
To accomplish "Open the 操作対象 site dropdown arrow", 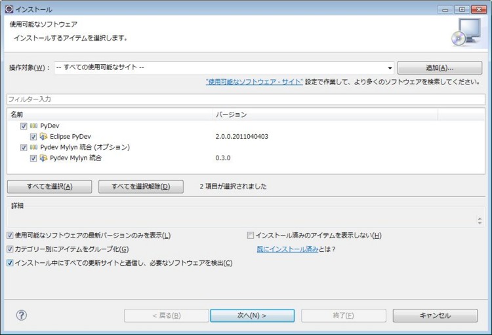I will 390,68.
